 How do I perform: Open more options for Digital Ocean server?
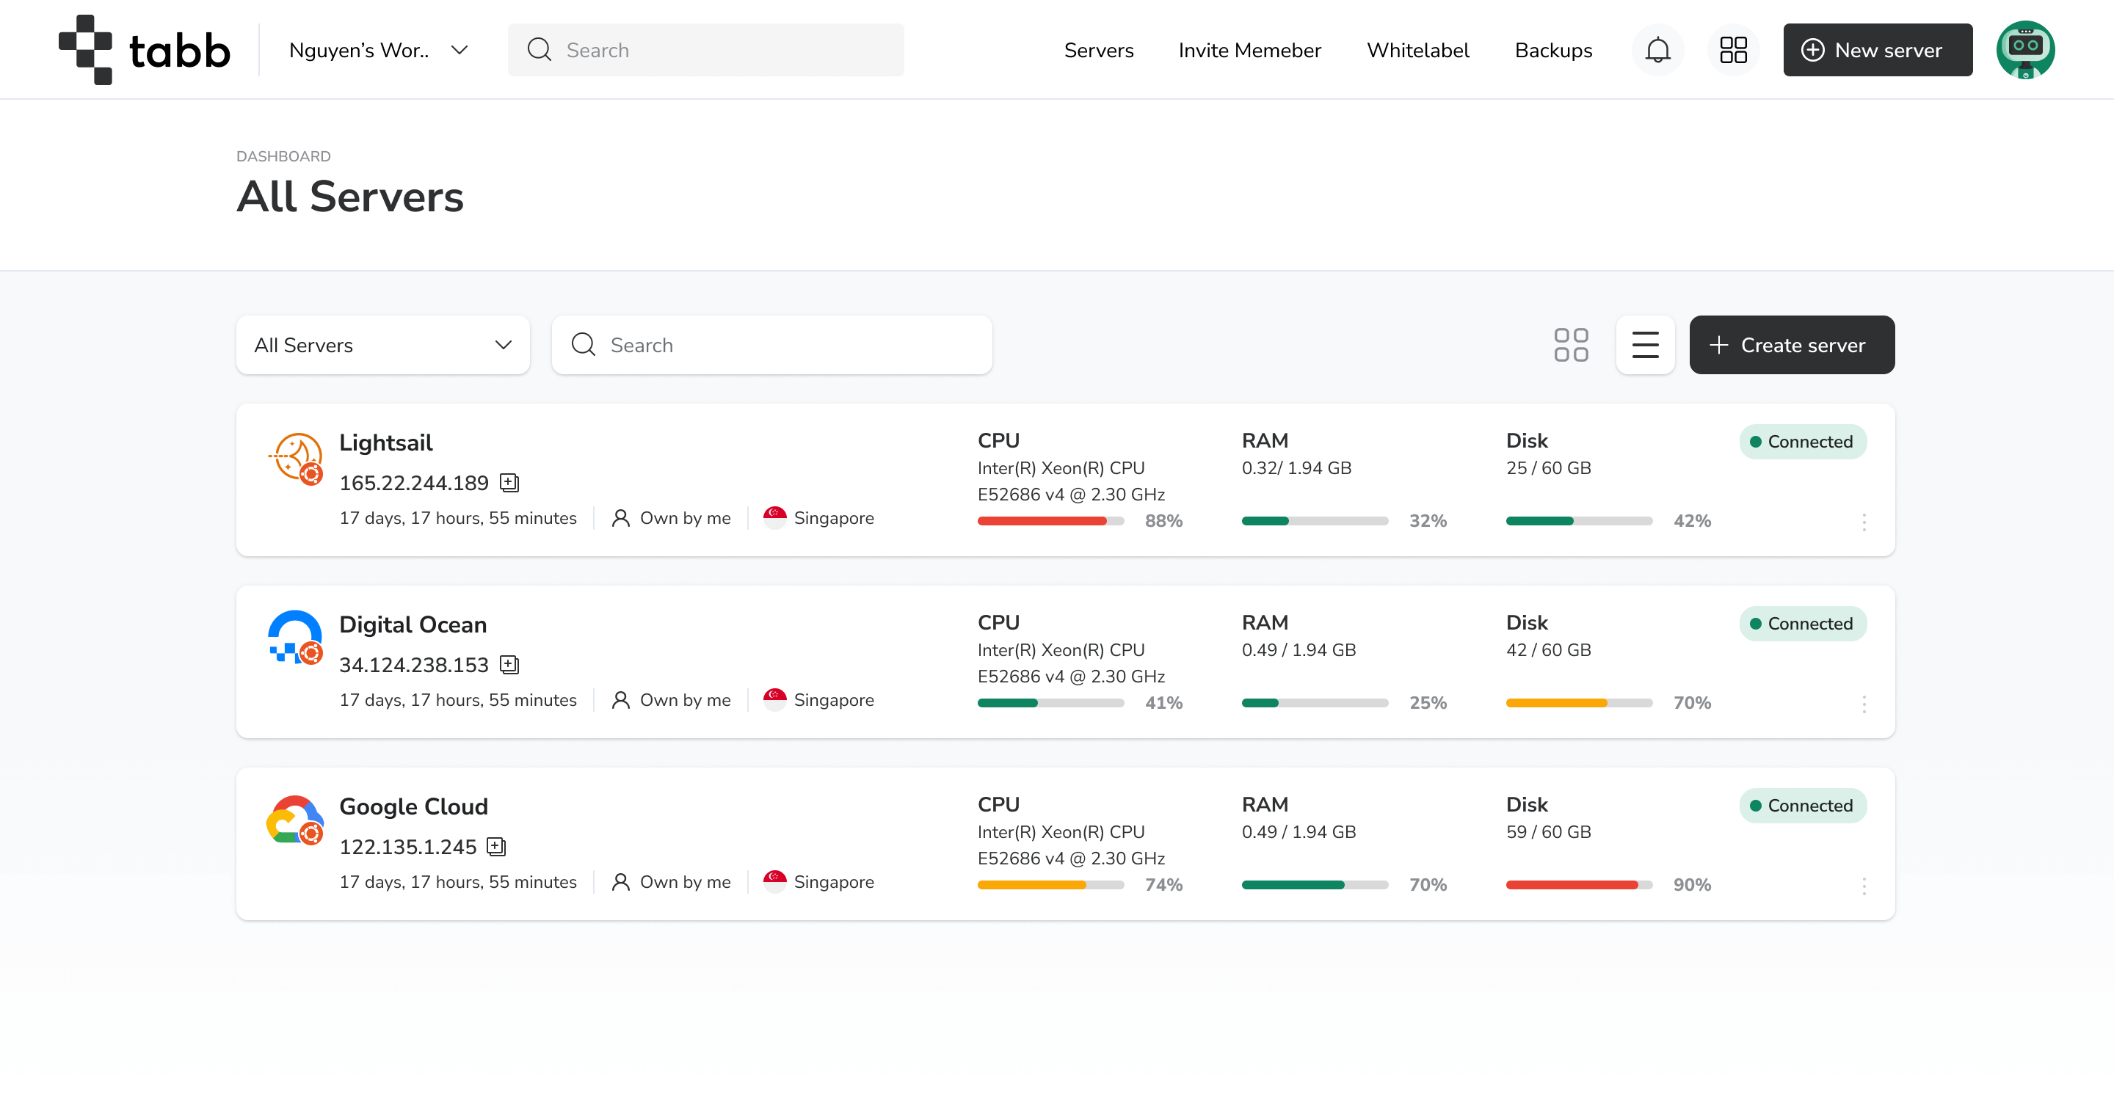(1864, 704)
